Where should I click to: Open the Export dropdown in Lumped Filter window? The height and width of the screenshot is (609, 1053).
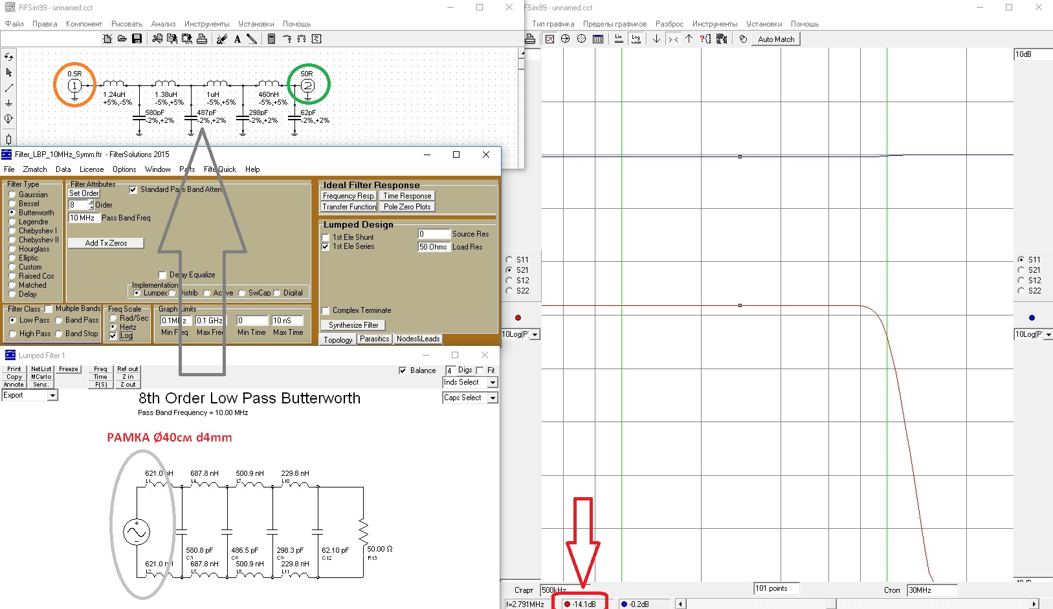pyautogui.click(x=52, y=395)
